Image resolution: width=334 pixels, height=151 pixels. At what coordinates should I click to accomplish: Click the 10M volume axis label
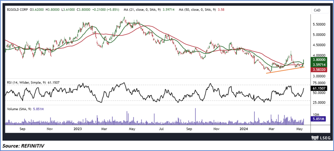pyautogui.click(x=316, y=115)
